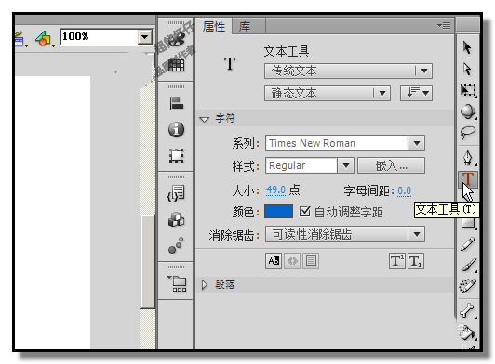Open the 传统文本 text engine dropdown
The width and height of the screenshot is (495, 364).
348,71
